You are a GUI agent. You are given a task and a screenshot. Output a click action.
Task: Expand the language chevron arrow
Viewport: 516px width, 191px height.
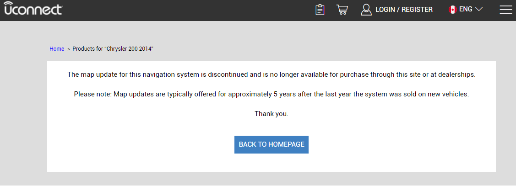click(x=479, y=9)
